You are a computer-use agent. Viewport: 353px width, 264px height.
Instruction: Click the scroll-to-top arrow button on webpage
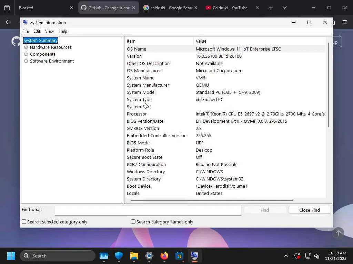coord(339,233)
